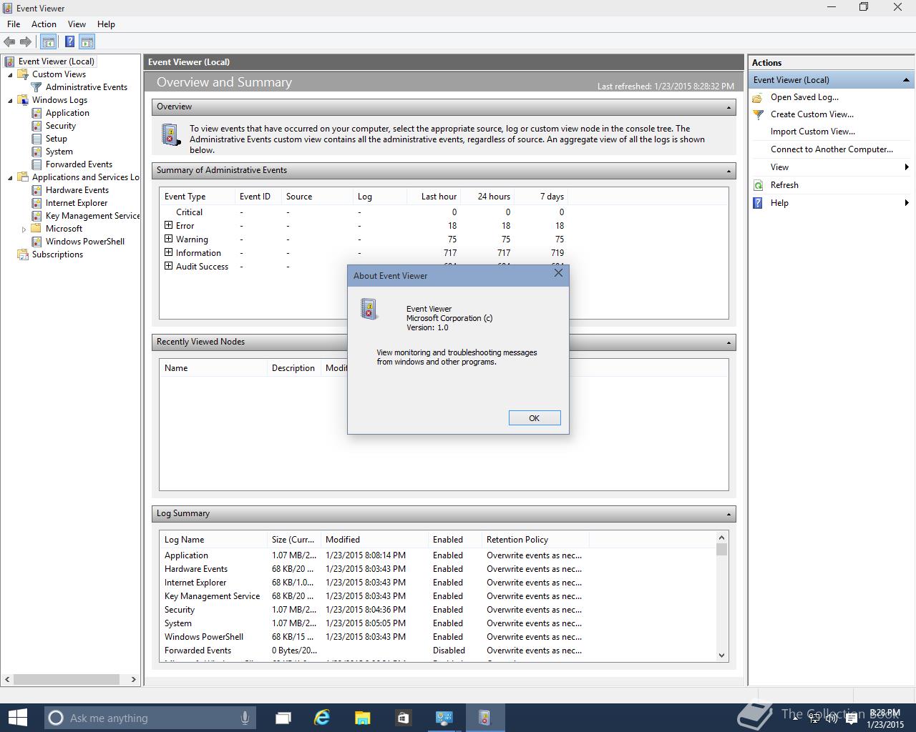Click the Ask me anything search box
This screenshot has width=916, height=732.
[x=149, y=718]
